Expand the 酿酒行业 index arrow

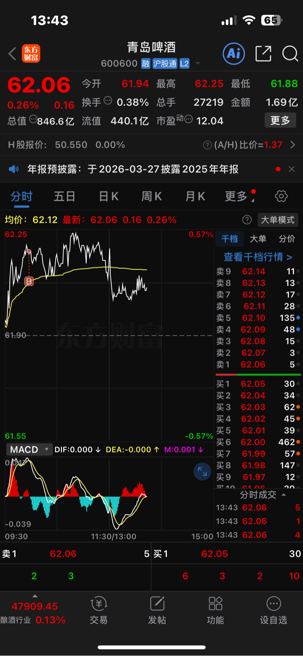click(x=35, y=596)
